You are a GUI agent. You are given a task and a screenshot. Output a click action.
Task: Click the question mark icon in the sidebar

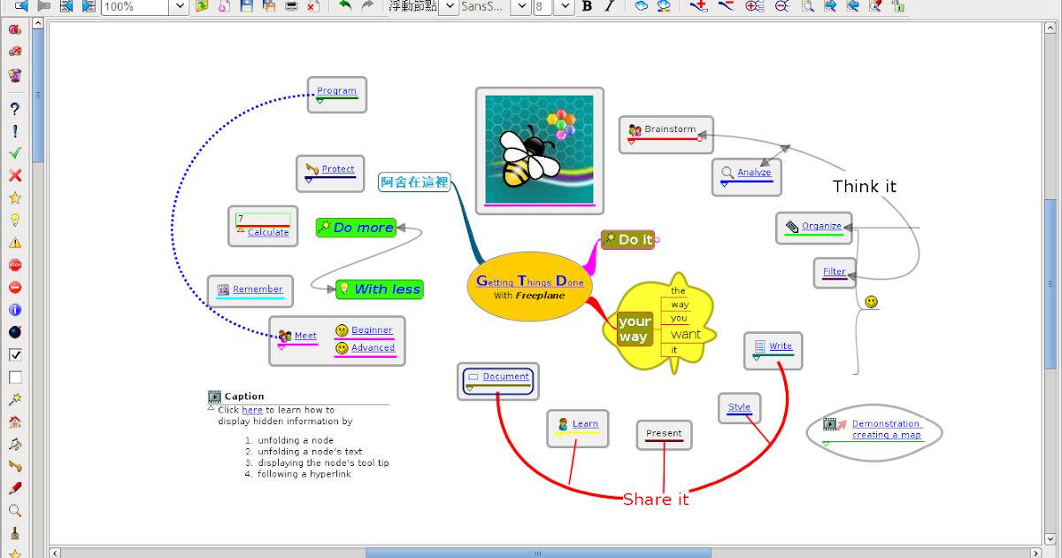[x=14, y=108]
